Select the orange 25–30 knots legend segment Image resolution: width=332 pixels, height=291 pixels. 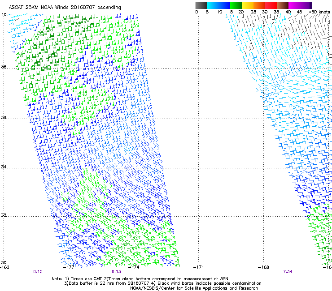coord(259,5)
